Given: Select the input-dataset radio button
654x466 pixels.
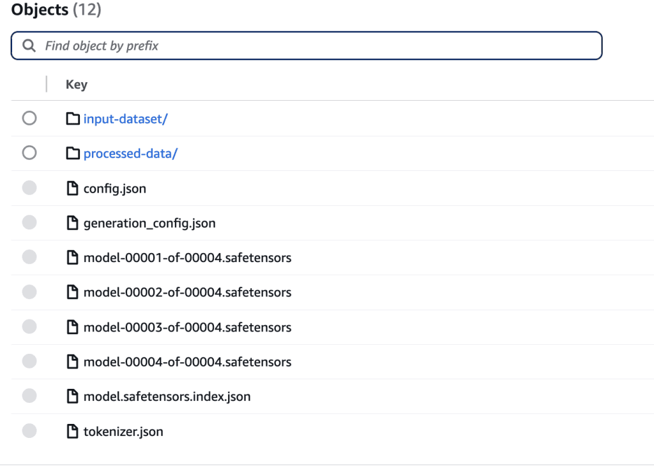Looking at the screenshot, I should [29, 119].
